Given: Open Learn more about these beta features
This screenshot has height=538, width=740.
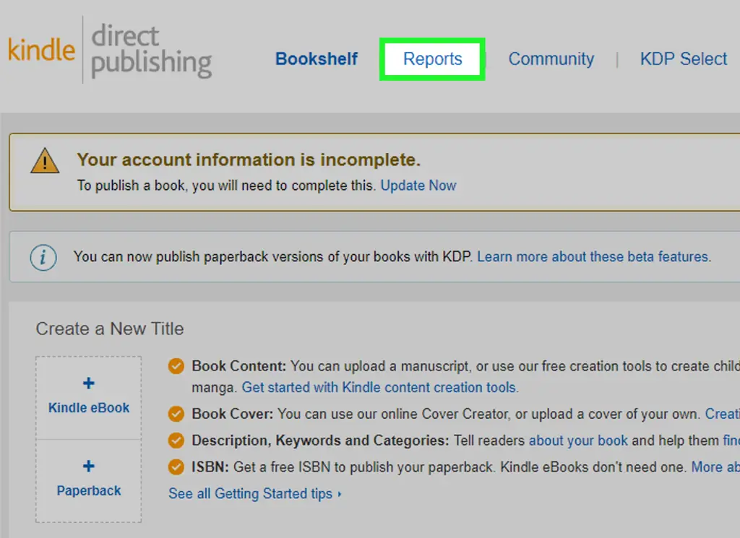Looking at the screenshot, I should [x=593, y=257].
